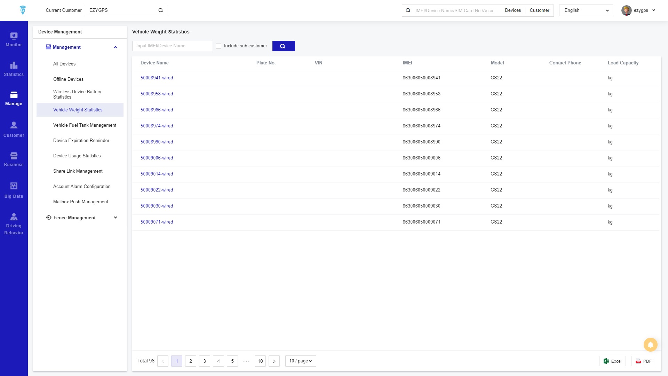Open the English language dropdown

click(x=586, y=10)
